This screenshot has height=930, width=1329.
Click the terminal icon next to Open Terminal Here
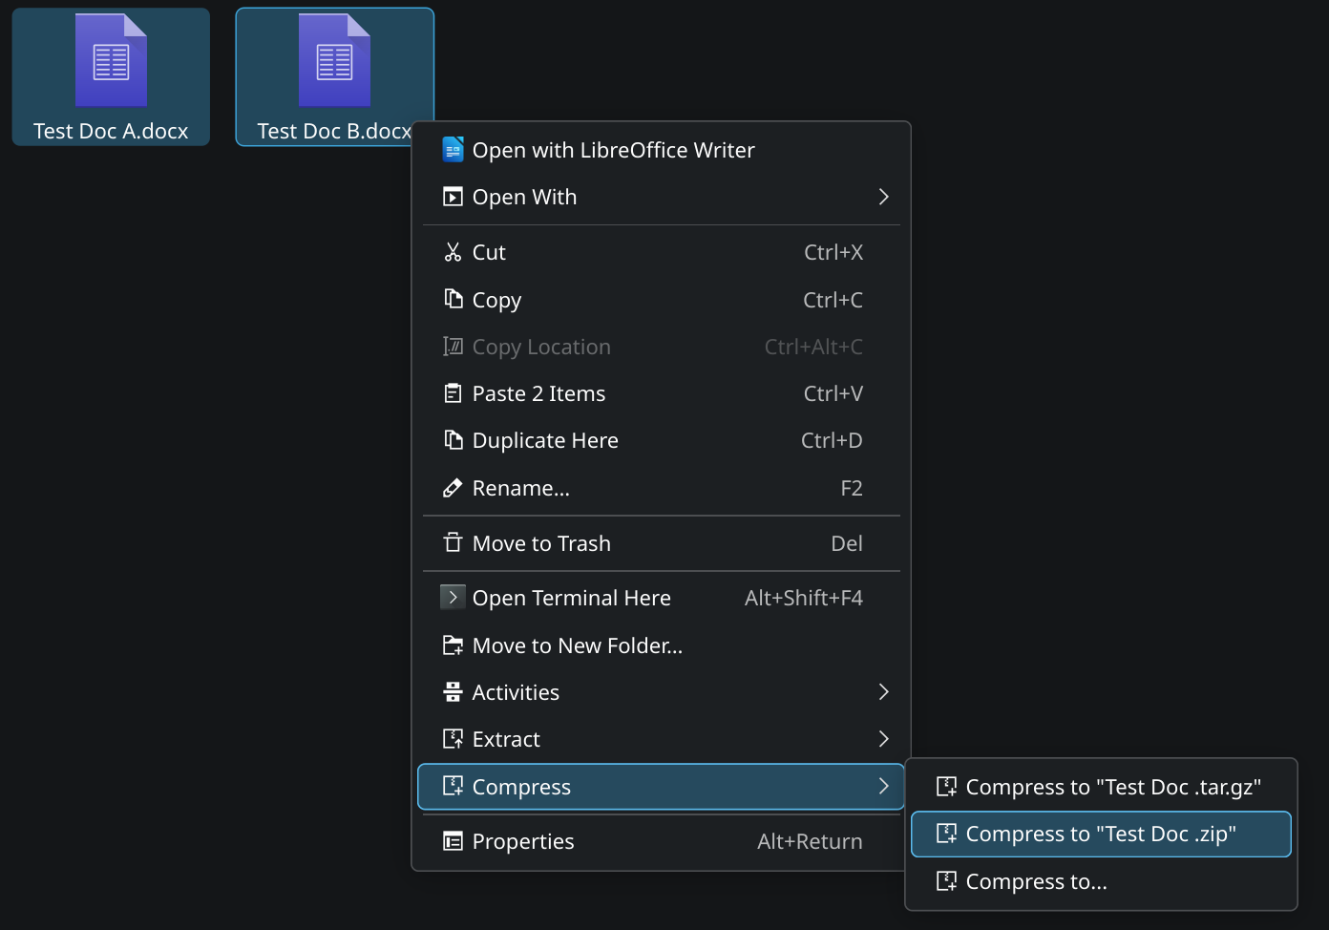pyautogui.click(x=453, y=597)
